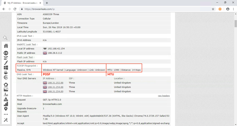Open the Flash player icon in sidebar
Image resolution: width=237 pixels, height=126 pixels.
click(x=6, y=63)
